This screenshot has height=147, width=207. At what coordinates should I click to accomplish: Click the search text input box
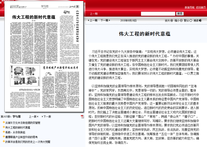point(158,13)
